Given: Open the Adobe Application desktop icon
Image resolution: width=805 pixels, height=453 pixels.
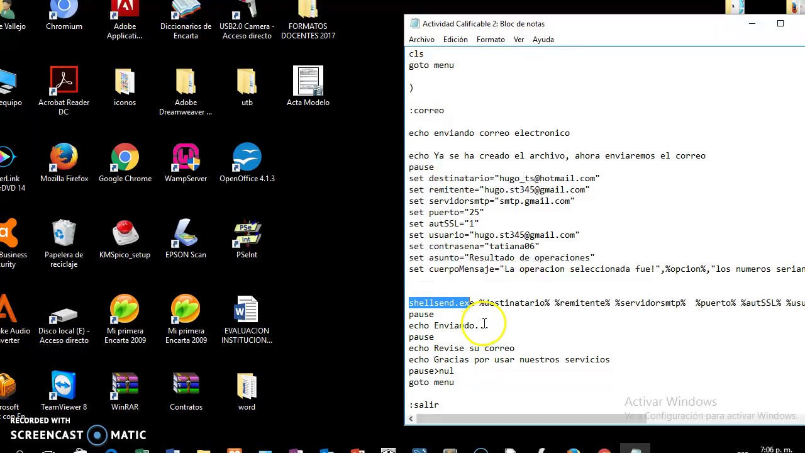Looking at the screenshot, I should [125, 19].
